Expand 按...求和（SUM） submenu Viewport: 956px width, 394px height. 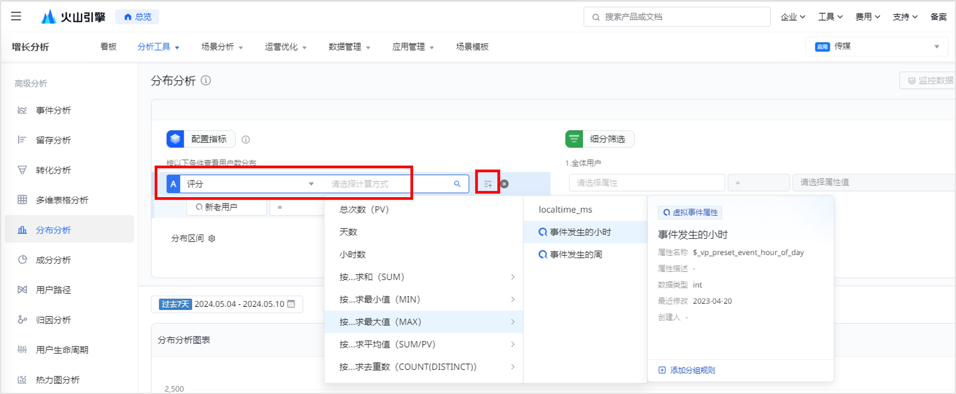tap(424, 277)
